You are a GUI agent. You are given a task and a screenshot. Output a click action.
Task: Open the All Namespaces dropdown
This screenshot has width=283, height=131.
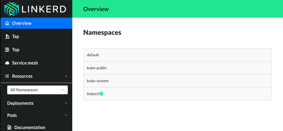(x=38, y=90)
